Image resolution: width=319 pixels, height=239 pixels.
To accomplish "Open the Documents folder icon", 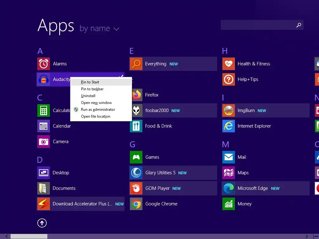I will [x=44, y=188].
